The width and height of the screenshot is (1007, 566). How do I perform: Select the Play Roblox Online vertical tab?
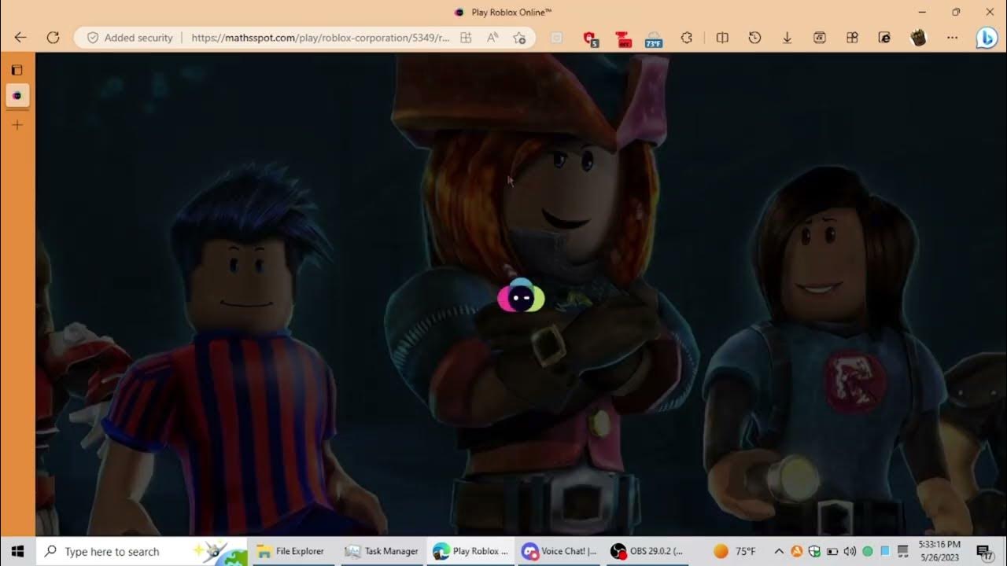click(x=17, y=95)
